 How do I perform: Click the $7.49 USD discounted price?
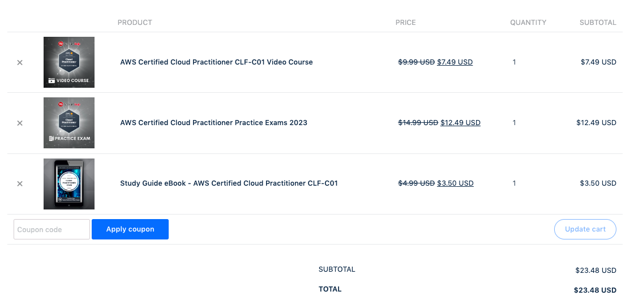[x=455, y=62]
